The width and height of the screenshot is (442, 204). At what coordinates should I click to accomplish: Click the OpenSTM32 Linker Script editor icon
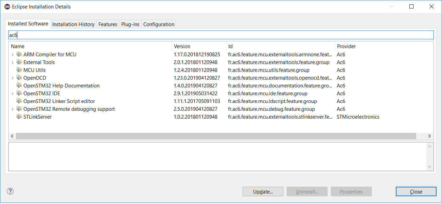[19, 101]
